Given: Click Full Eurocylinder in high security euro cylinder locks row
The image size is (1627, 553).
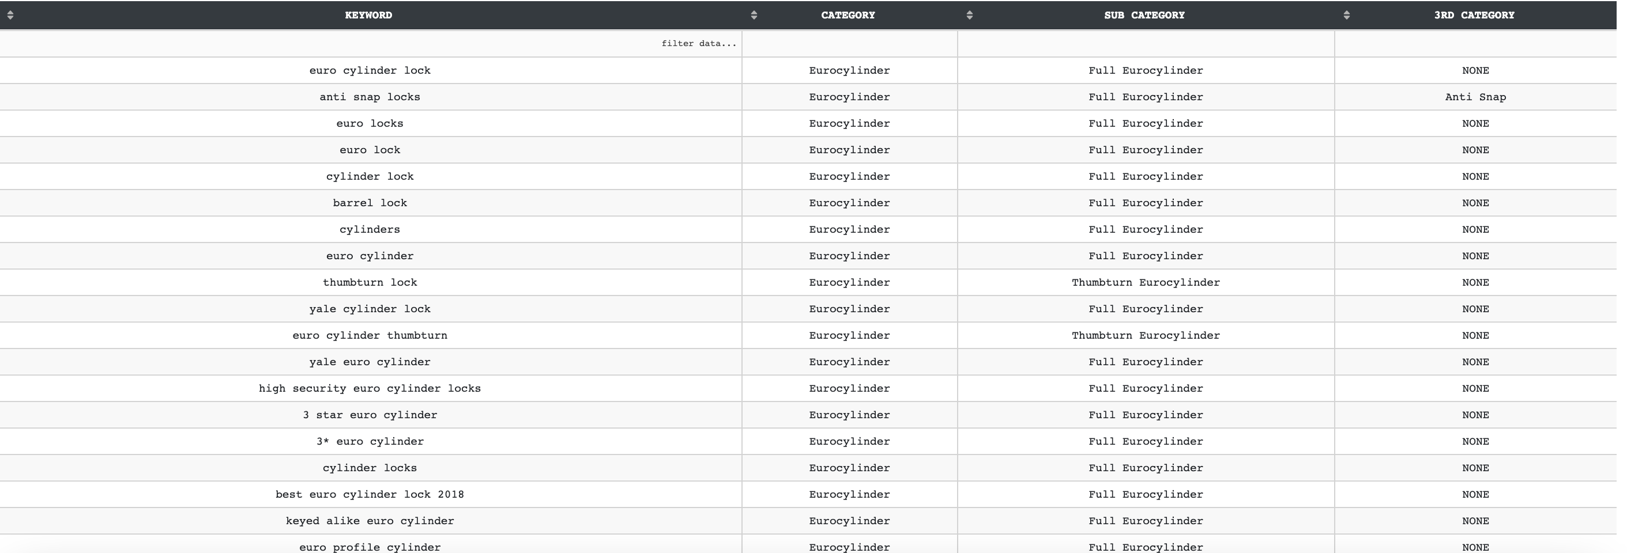Looking at the screenshot, I should pyautogui.click(x=1146, y=388).
